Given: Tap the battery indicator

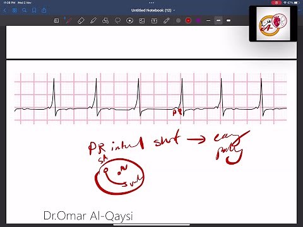Looking at the screenshot, I should (297, 3).
